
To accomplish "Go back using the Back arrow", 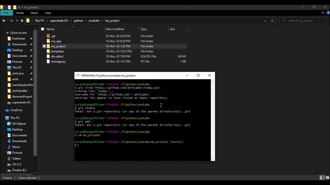I will 4,21.
